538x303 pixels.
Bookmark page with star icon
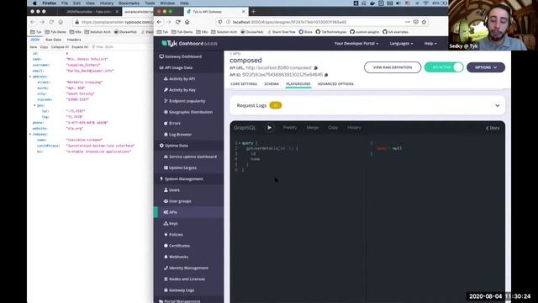tap(424, 22)
